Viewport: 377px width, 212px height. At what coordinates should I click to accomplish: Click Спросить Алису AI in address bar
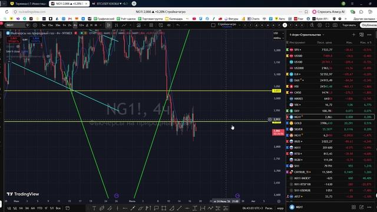point(329,12)
